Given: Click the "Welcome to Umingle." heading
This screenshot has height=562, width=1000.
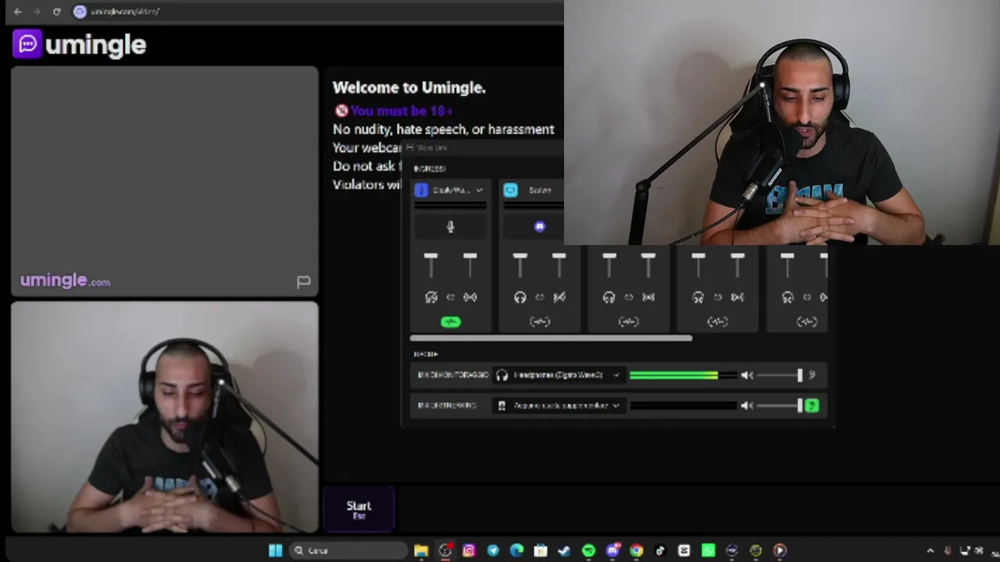Looking at the screenshot, I should [409, 88].
